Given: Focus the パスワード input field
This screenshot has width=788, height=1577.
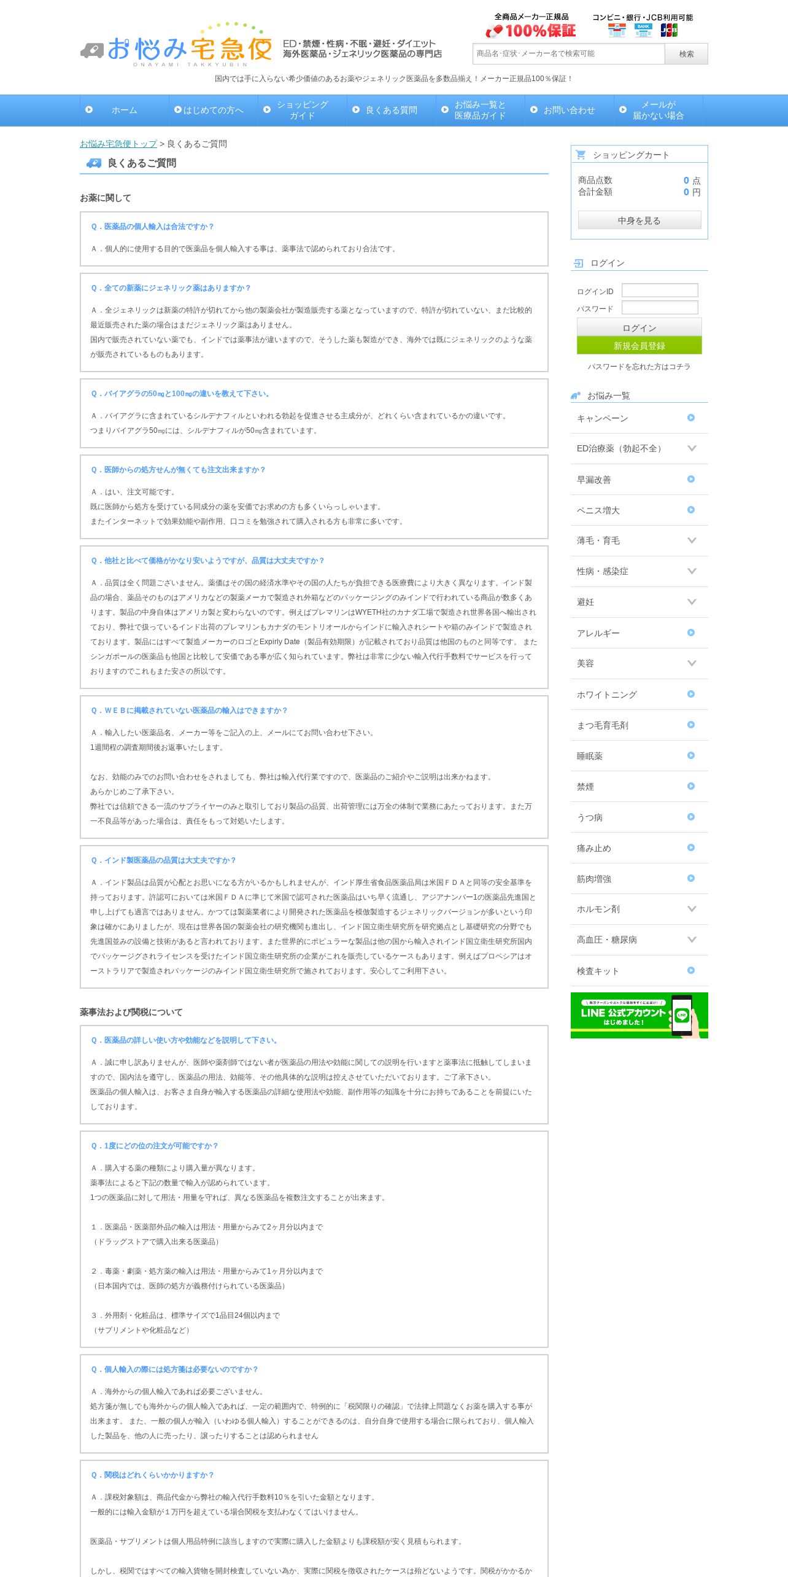Looking at the screenshot, I should click(x=660, y=307).
